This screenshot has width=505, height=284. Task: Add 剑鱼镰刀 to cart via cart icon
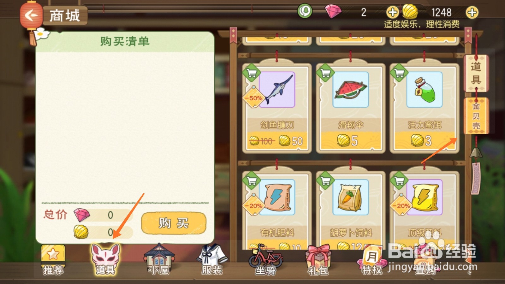(x=252, y=73)
